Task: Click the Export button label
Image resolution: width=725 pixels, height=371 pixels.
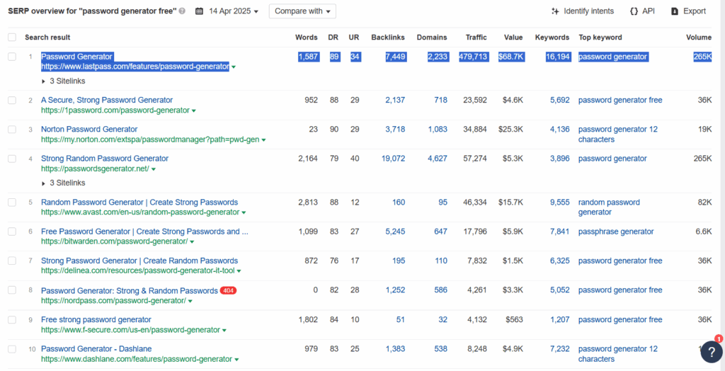Action: (695, 11)
